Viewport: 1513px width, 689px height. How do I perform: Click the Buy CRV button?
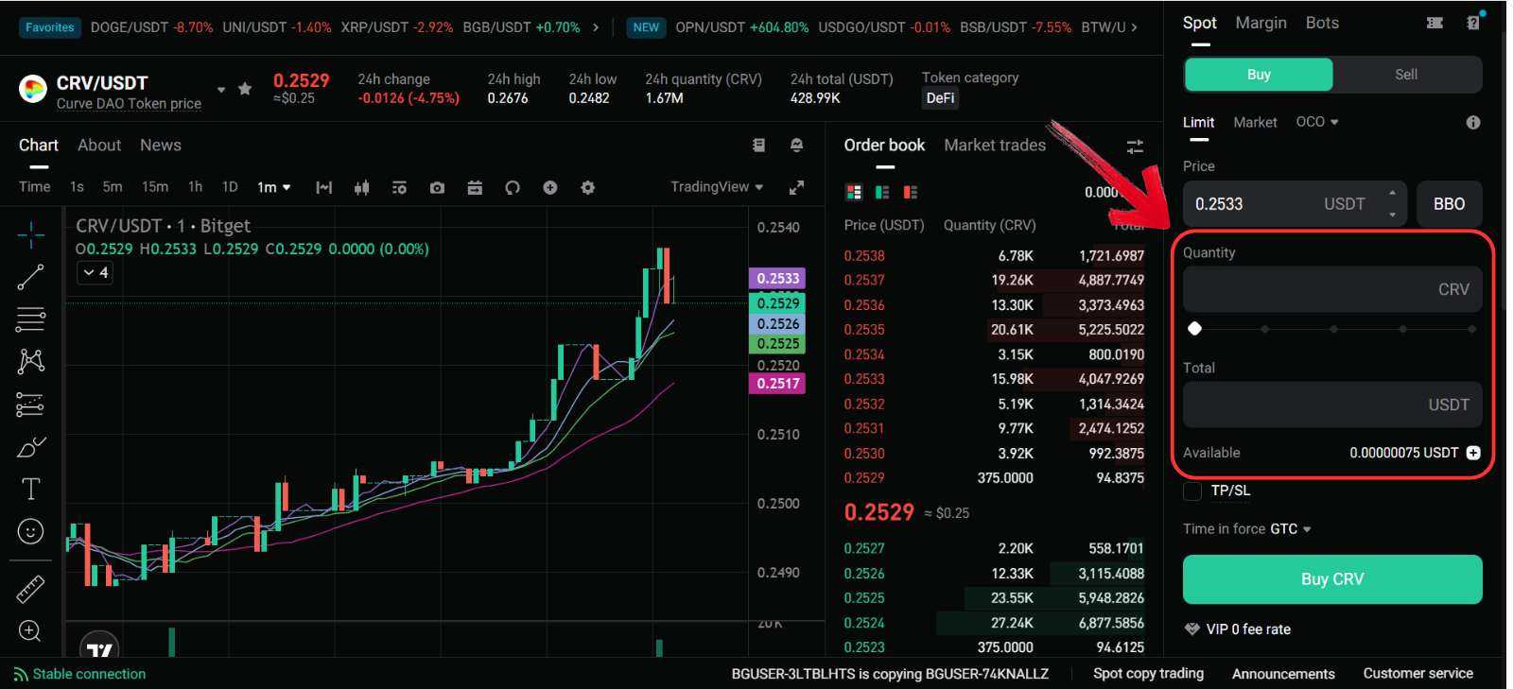tap(1332, 579)
